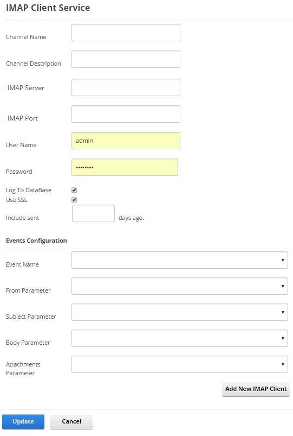Cancel the IMAP client form

pos(71,421)
